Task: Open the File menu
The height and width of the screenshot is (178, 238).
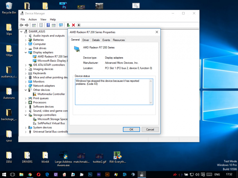Action: (x=23, y=19)
